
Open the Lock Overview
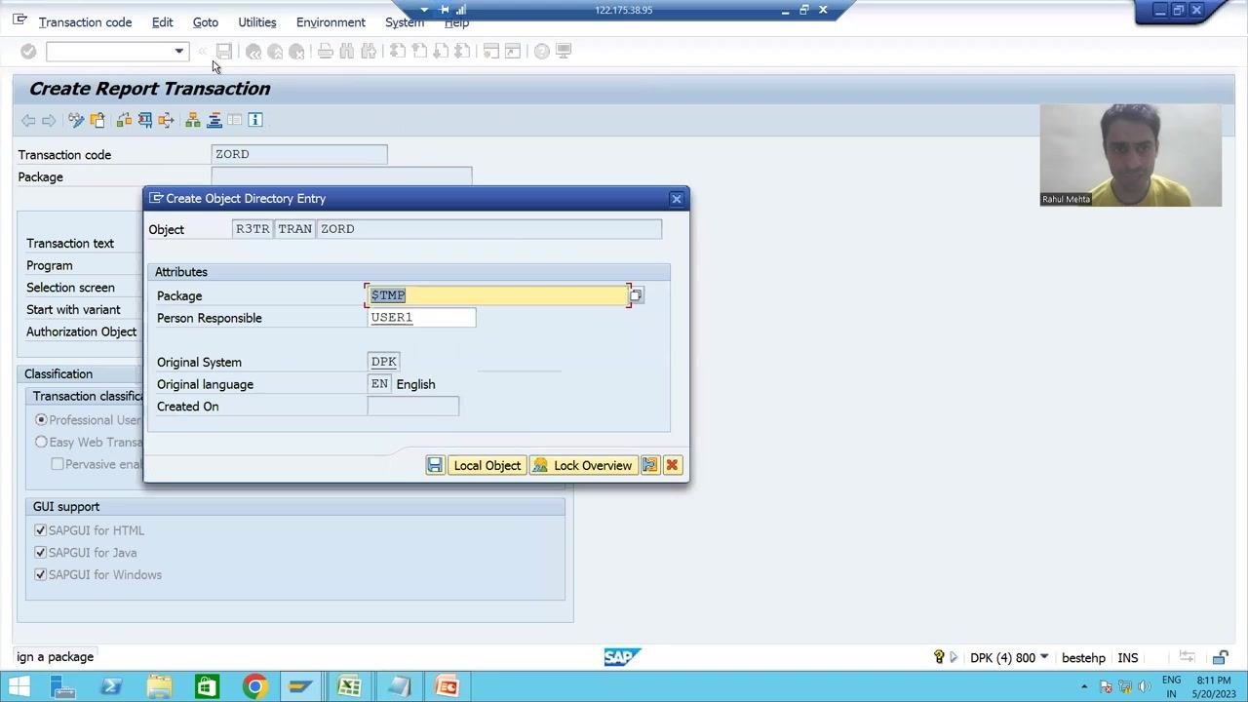pos(583,466)
